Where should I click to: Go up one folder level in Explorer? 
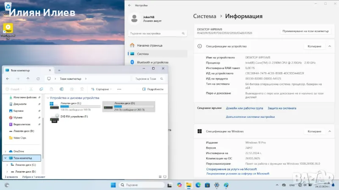28,79
